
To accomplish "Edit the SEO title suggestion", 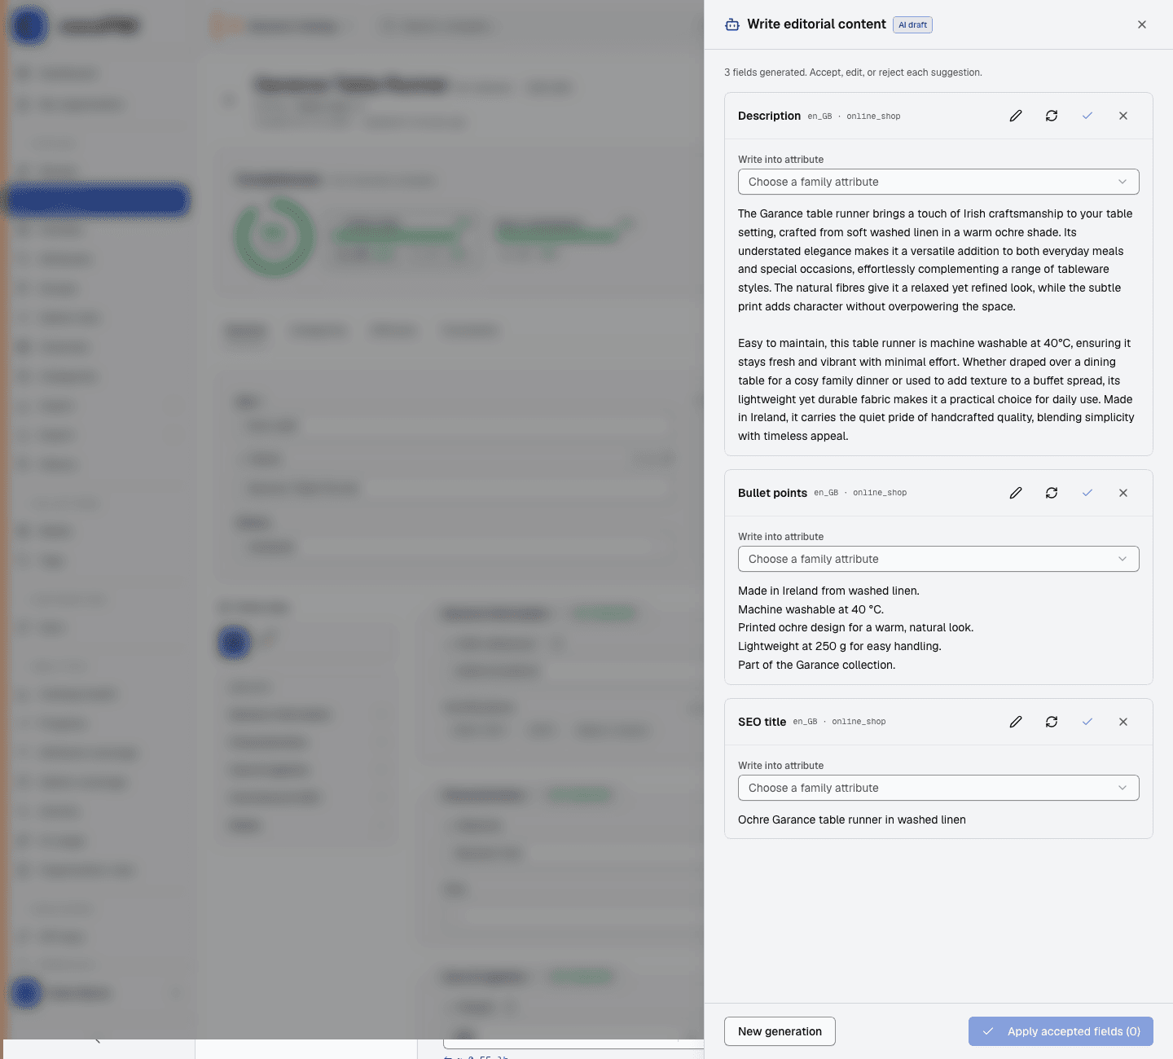I will tap(1016, 722).
